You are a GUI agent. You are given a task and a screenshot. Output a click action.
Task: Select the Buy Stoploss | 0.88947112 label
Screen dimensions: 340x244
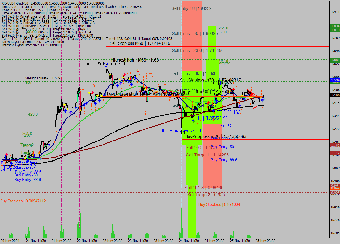[23, 201]
